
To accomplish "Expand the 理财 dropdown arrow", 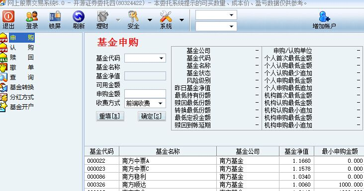I will [118, 20].
